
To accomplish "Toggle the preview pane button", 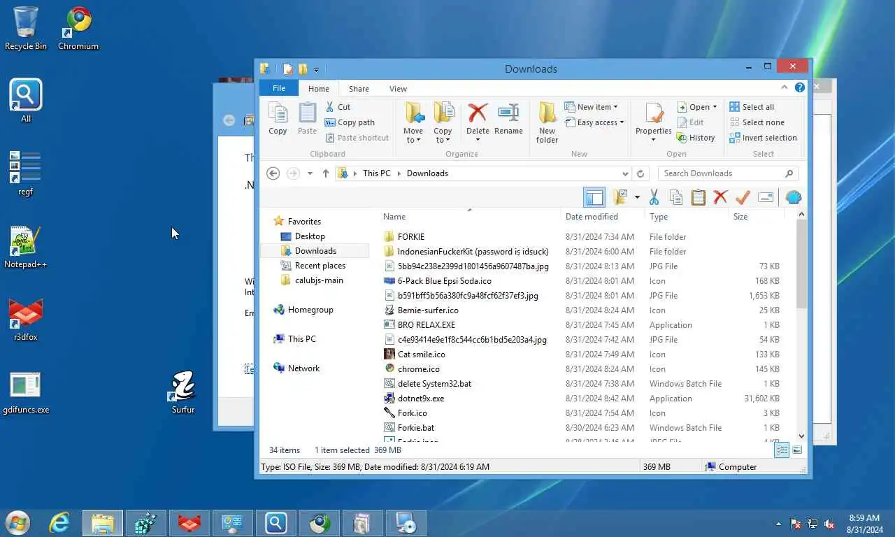I will (594, 197).
